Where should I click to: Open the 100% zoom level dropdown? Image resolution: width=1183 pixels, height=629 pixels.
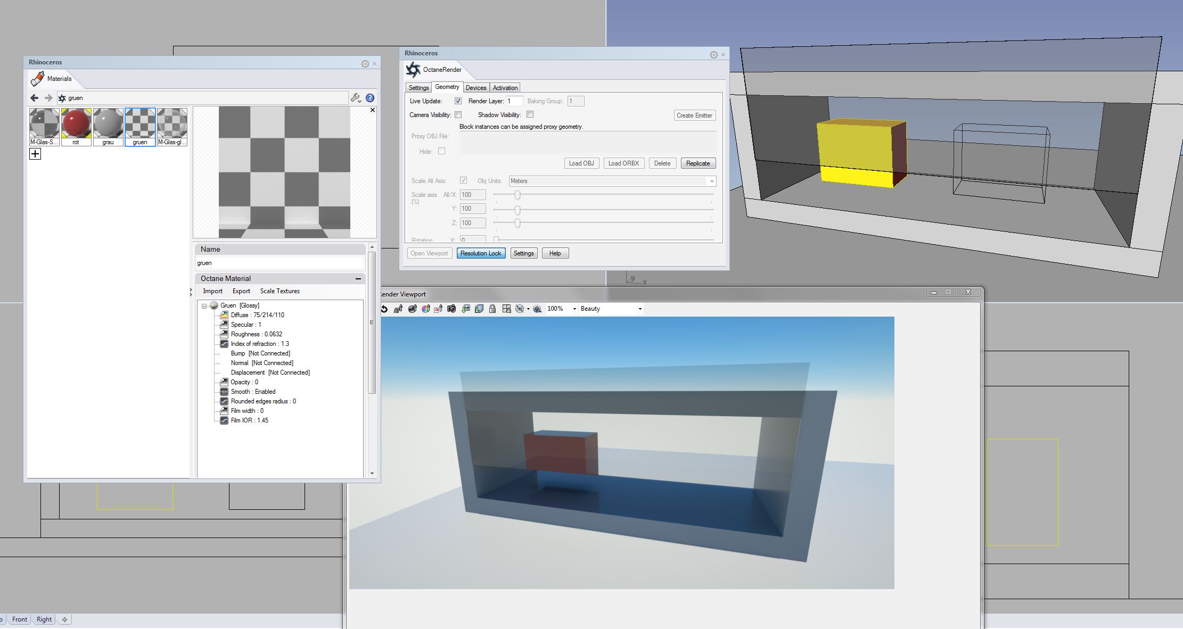(562, 309)
